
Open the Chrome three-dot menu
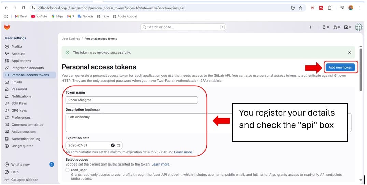[359, 8]
